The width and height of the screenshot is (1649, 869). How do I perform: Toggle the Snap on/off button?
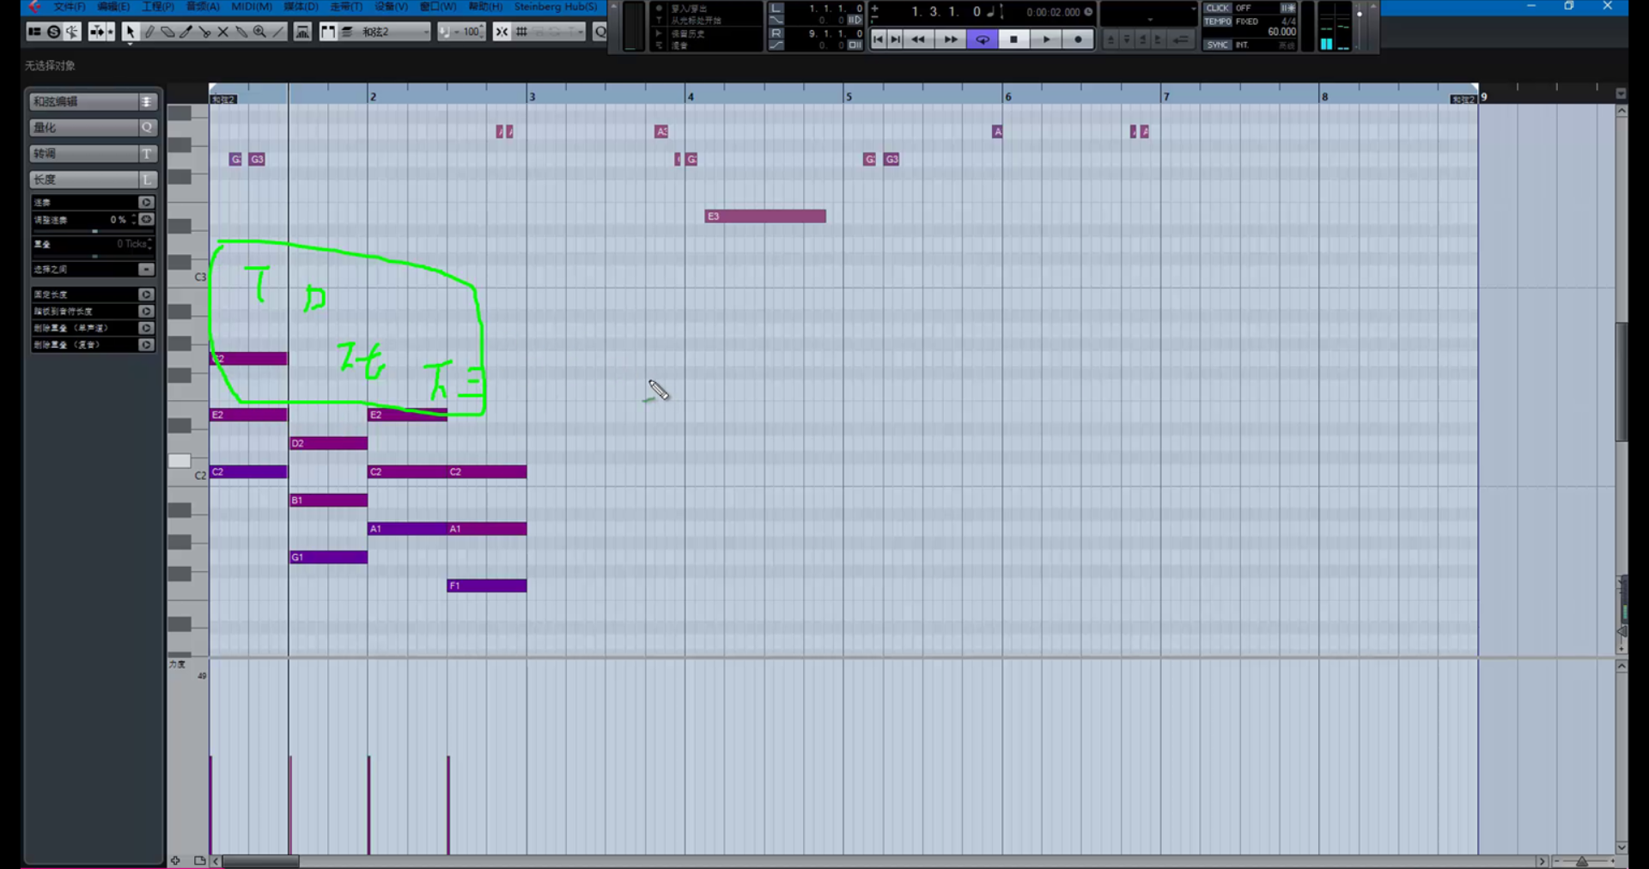click(x=502, y=32)
